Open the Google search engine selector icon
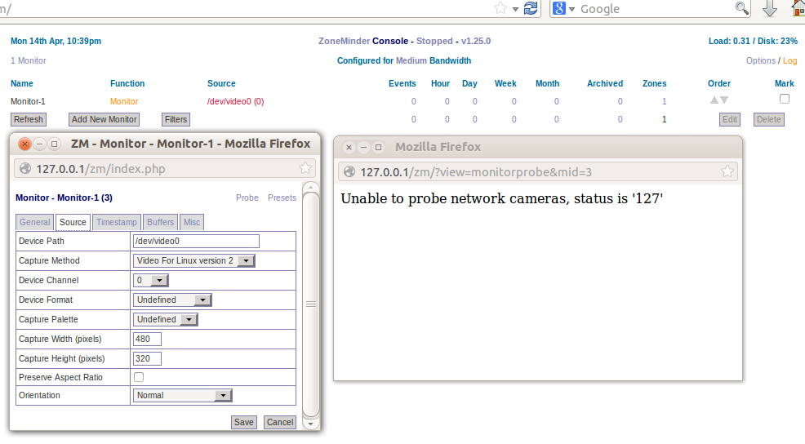This screenshot has width=805, height=444. click(x=559, y=8)
